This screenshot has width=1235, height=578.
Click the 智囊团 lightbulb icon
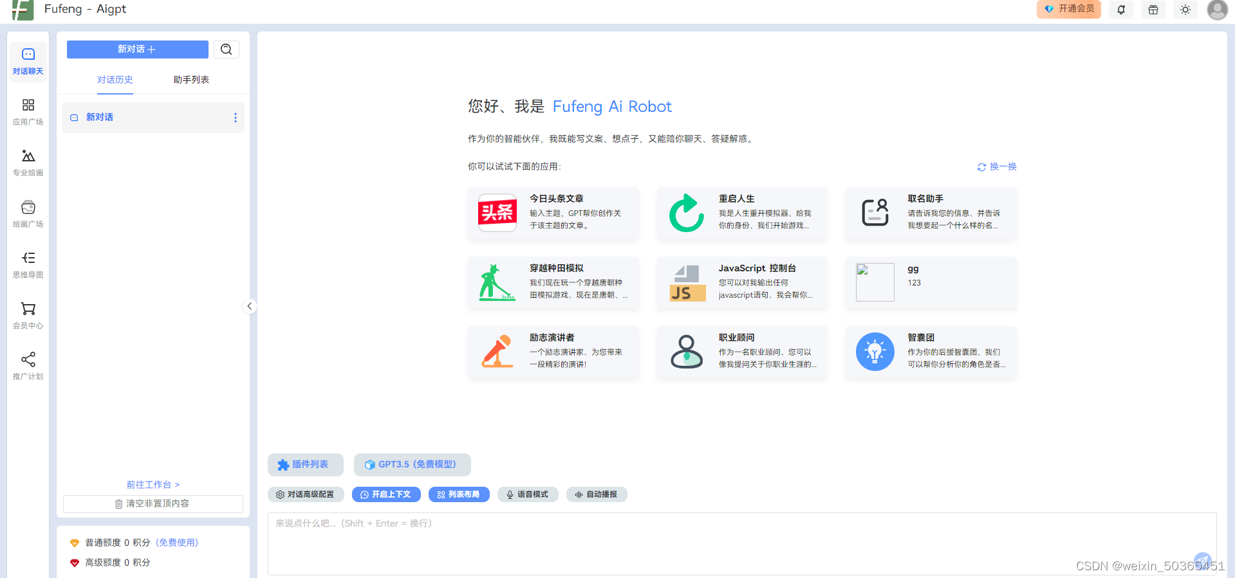(875, 352)
